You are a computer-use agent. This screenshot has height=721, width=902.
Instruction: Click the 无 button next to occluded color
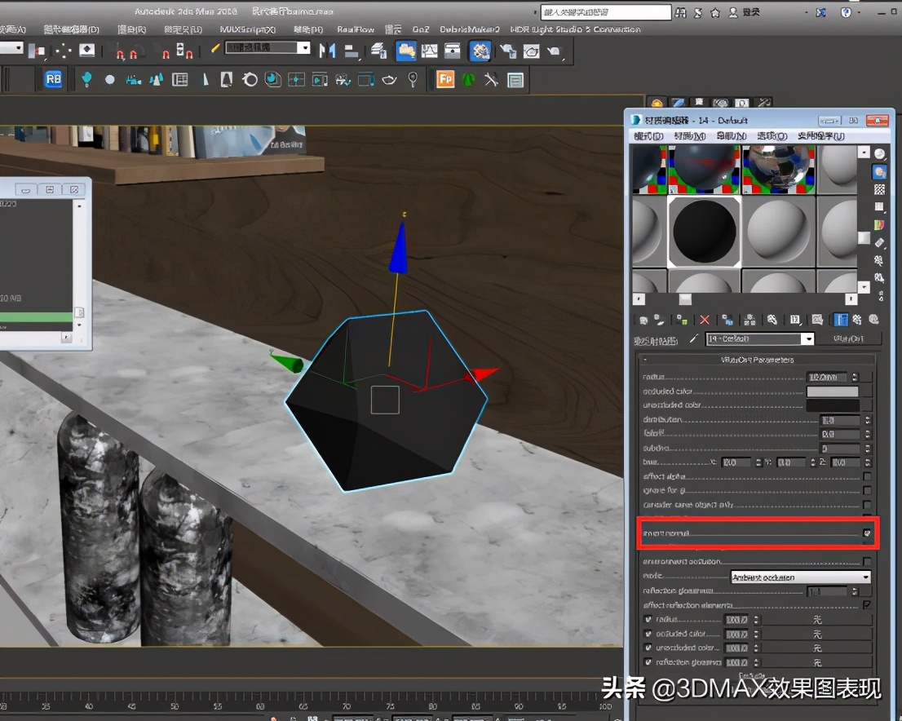click(816, 634)
